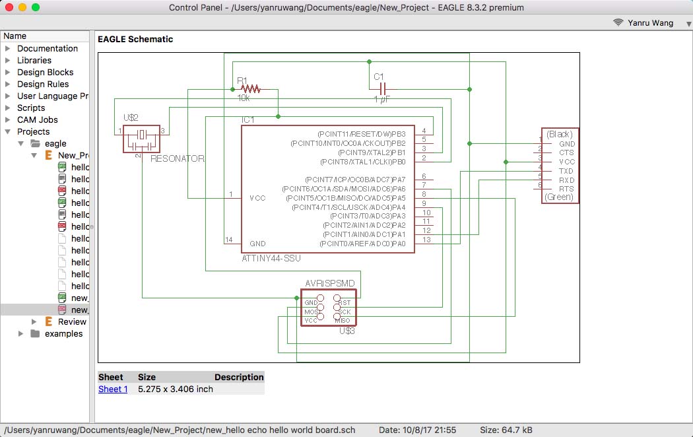Select the examples folder label
Screen dimensions: 693x437
[63, 333]
